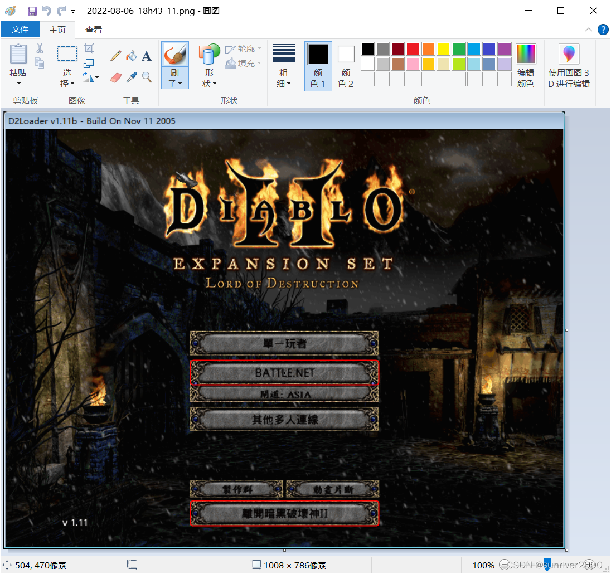Click the Undo arrow in title bar
The image size is (611, 574).
[47, 11]
